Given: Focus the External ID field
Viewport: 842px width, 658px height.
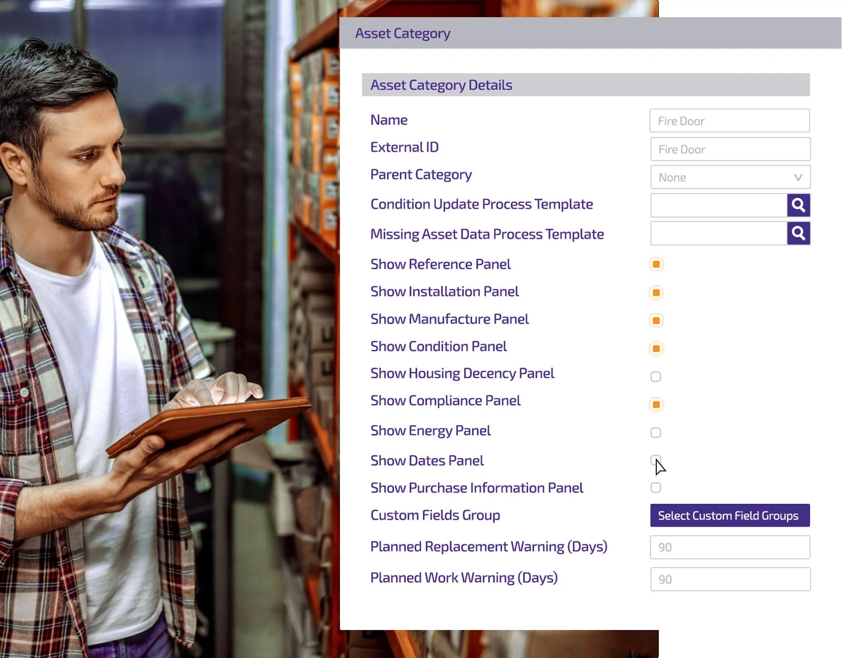Looking at the screenshot, I should coord(730,149).
